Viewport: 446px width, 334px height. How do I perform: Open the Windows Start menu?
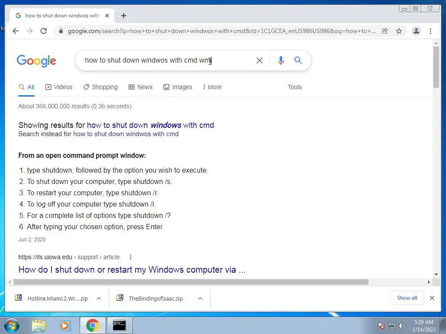coord(12,325)
